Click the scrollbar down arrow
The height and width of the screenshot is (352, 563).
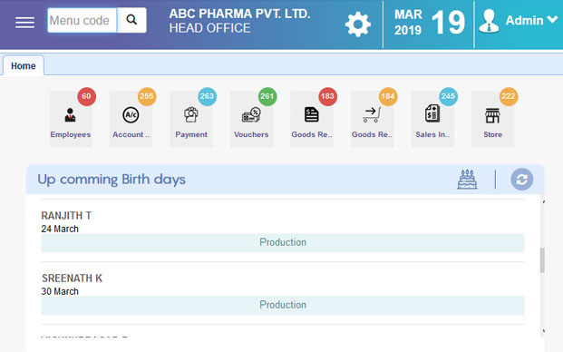(x=543, y=331)
